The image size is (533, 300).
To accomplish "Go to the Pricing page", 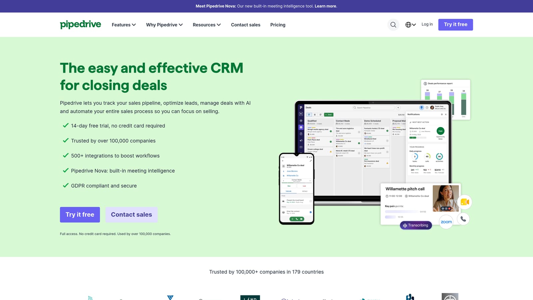I will (278, 25).
